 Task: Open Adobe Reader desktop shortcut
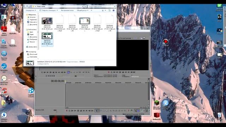click(x=4, y=31)
